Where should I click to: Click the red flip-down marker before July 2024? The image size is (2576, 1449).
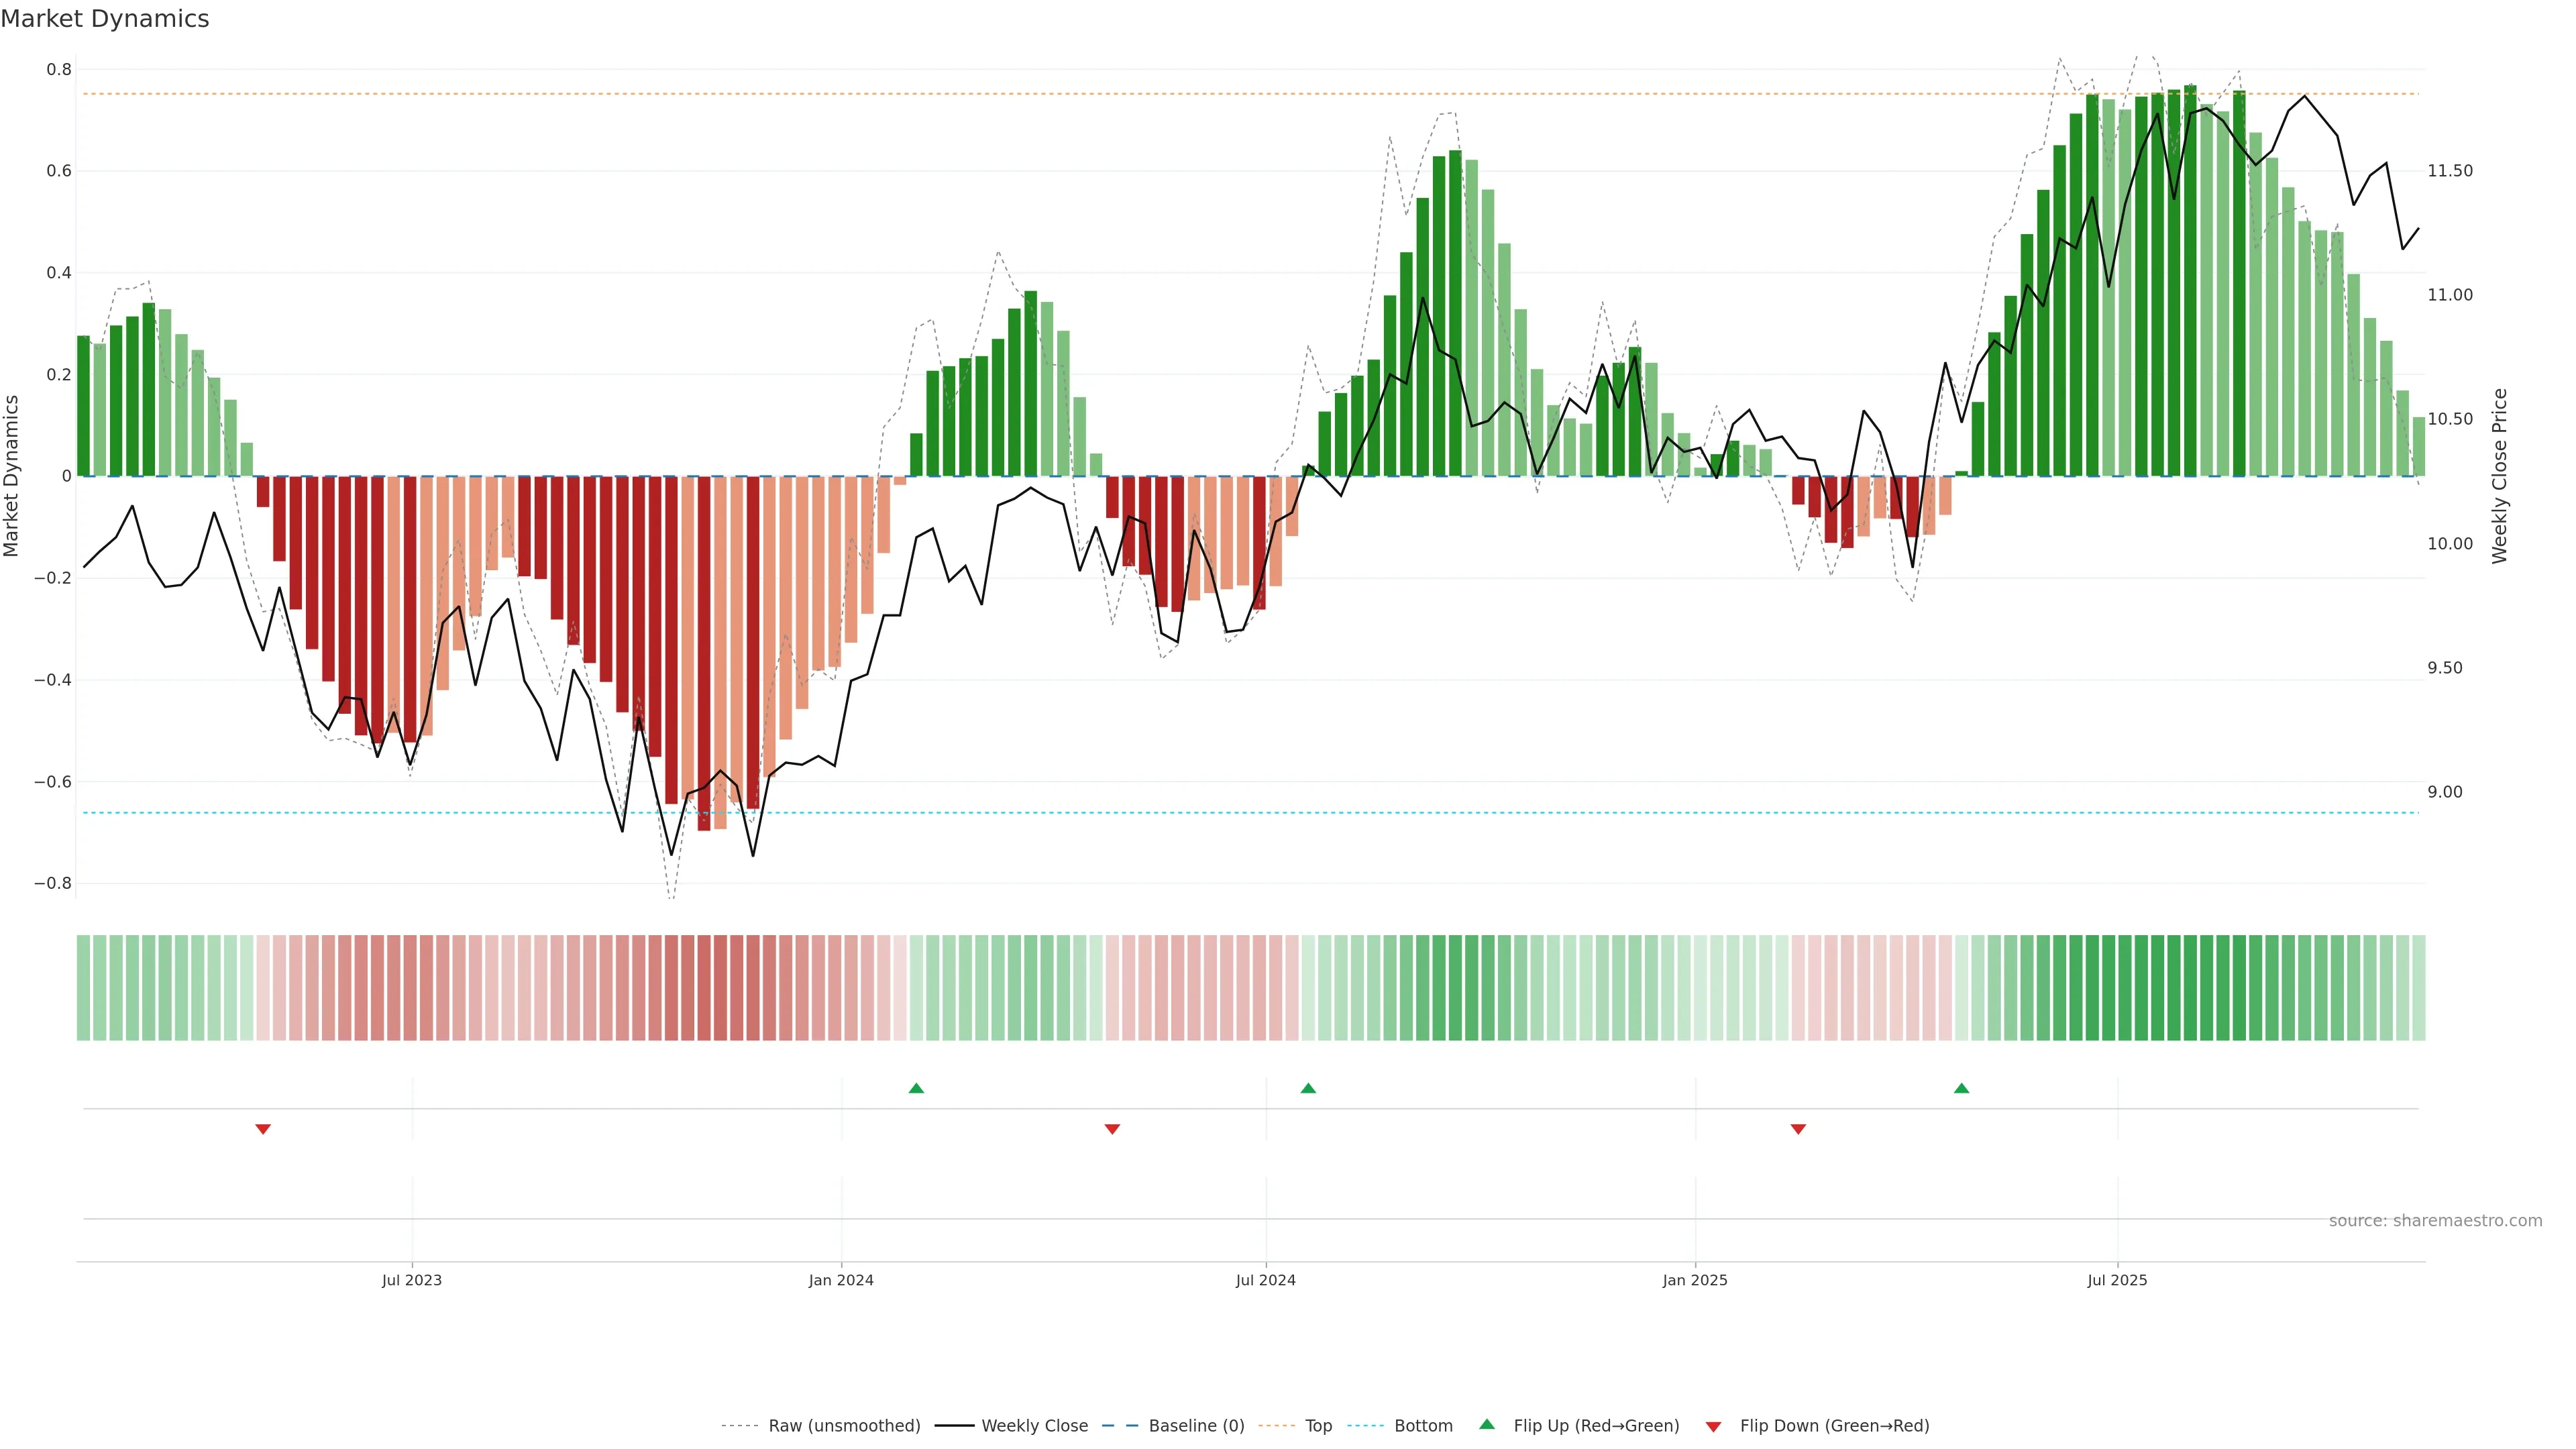point(1112,1129)
